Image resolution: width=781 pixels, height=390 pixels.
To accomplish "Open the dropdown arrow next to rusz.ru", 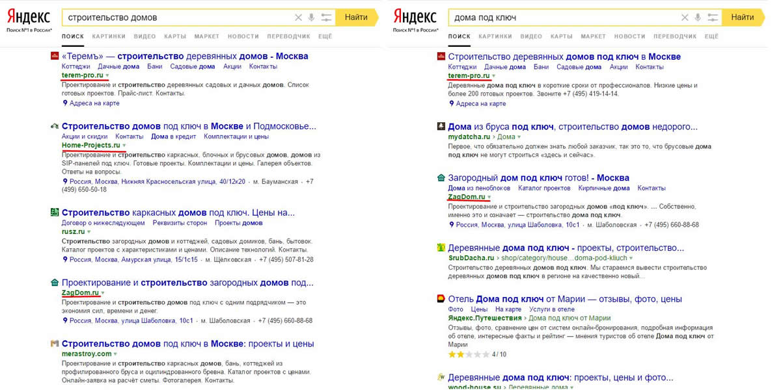I will tap(89, 232).
